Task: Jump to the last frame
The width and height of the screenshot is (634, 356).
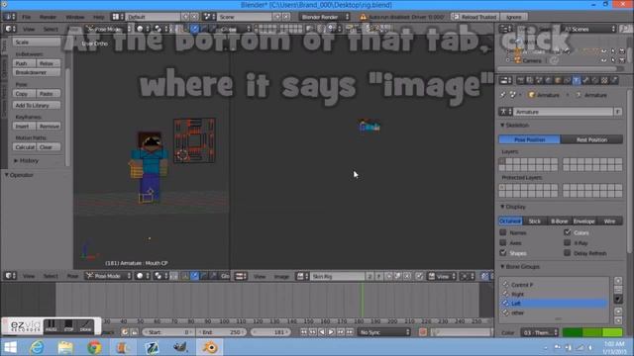Action: [x=350, y=332]
